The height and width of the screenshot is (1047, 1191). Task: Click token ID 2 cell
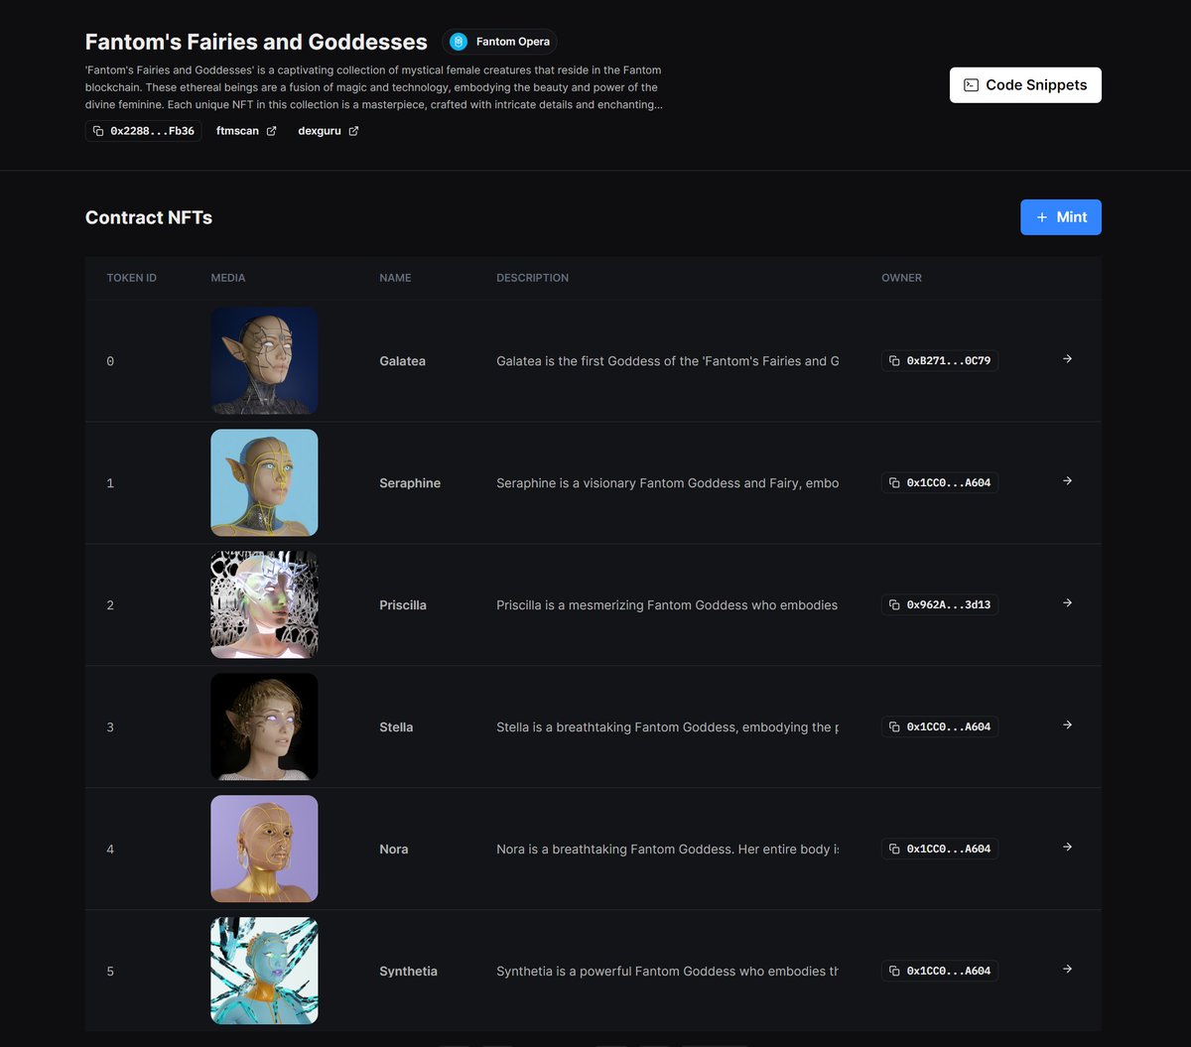point(110,605)
